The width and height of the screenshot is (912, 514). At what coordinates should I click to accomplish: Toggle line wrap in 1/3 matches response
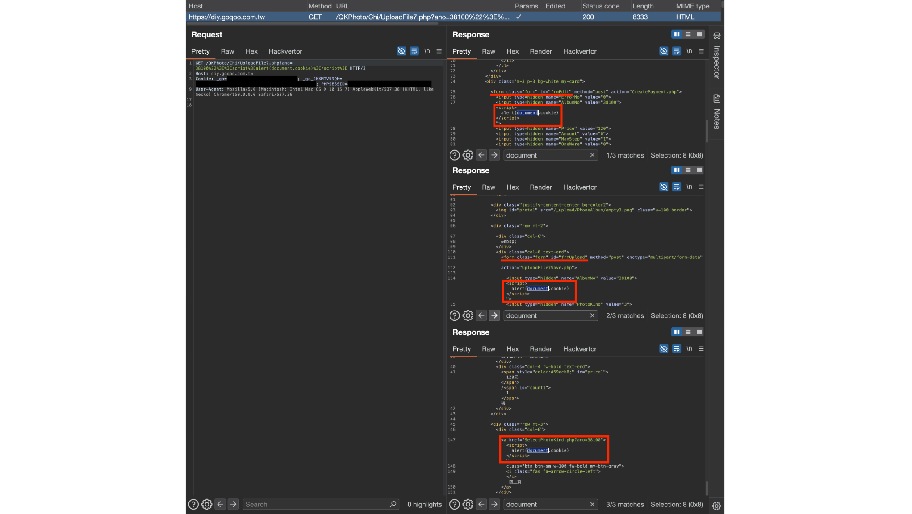coord(677,51)
